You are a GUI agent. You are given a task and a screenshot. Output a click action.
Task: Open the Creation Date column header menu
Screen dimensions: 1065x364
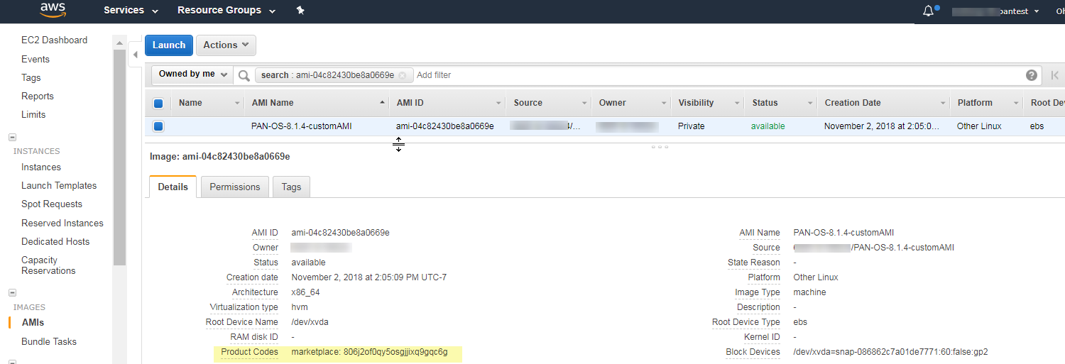tap(944, 104)
